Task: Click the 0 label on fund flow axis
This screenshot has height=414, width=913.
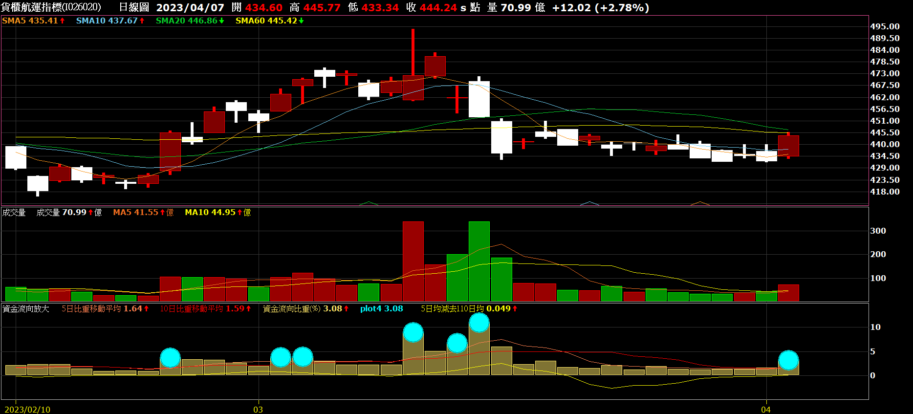Action: (873, 375)
